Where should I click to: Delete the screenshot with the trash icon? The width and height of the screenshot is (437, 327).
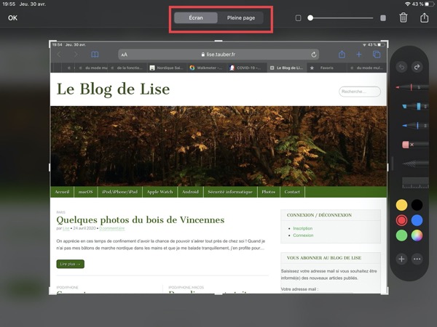pyautogui.click(x=403, y=17)
